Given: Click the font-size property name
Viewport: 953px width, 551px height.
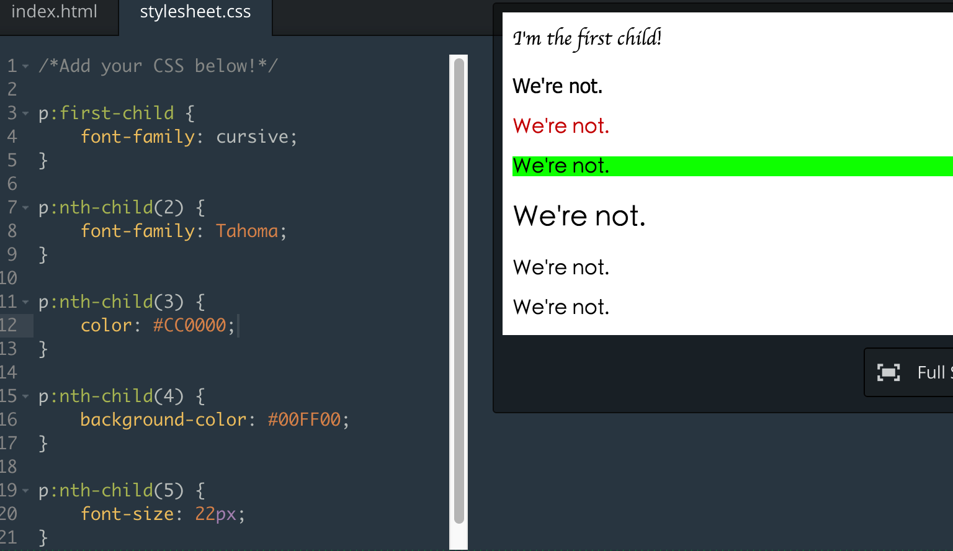Looking at the screenshot, I should tap(127, 514).
